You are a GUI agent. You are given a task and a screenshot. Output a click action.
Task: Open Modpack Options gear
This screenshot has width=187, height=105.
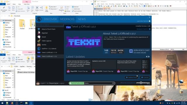[x=150, y=29]
